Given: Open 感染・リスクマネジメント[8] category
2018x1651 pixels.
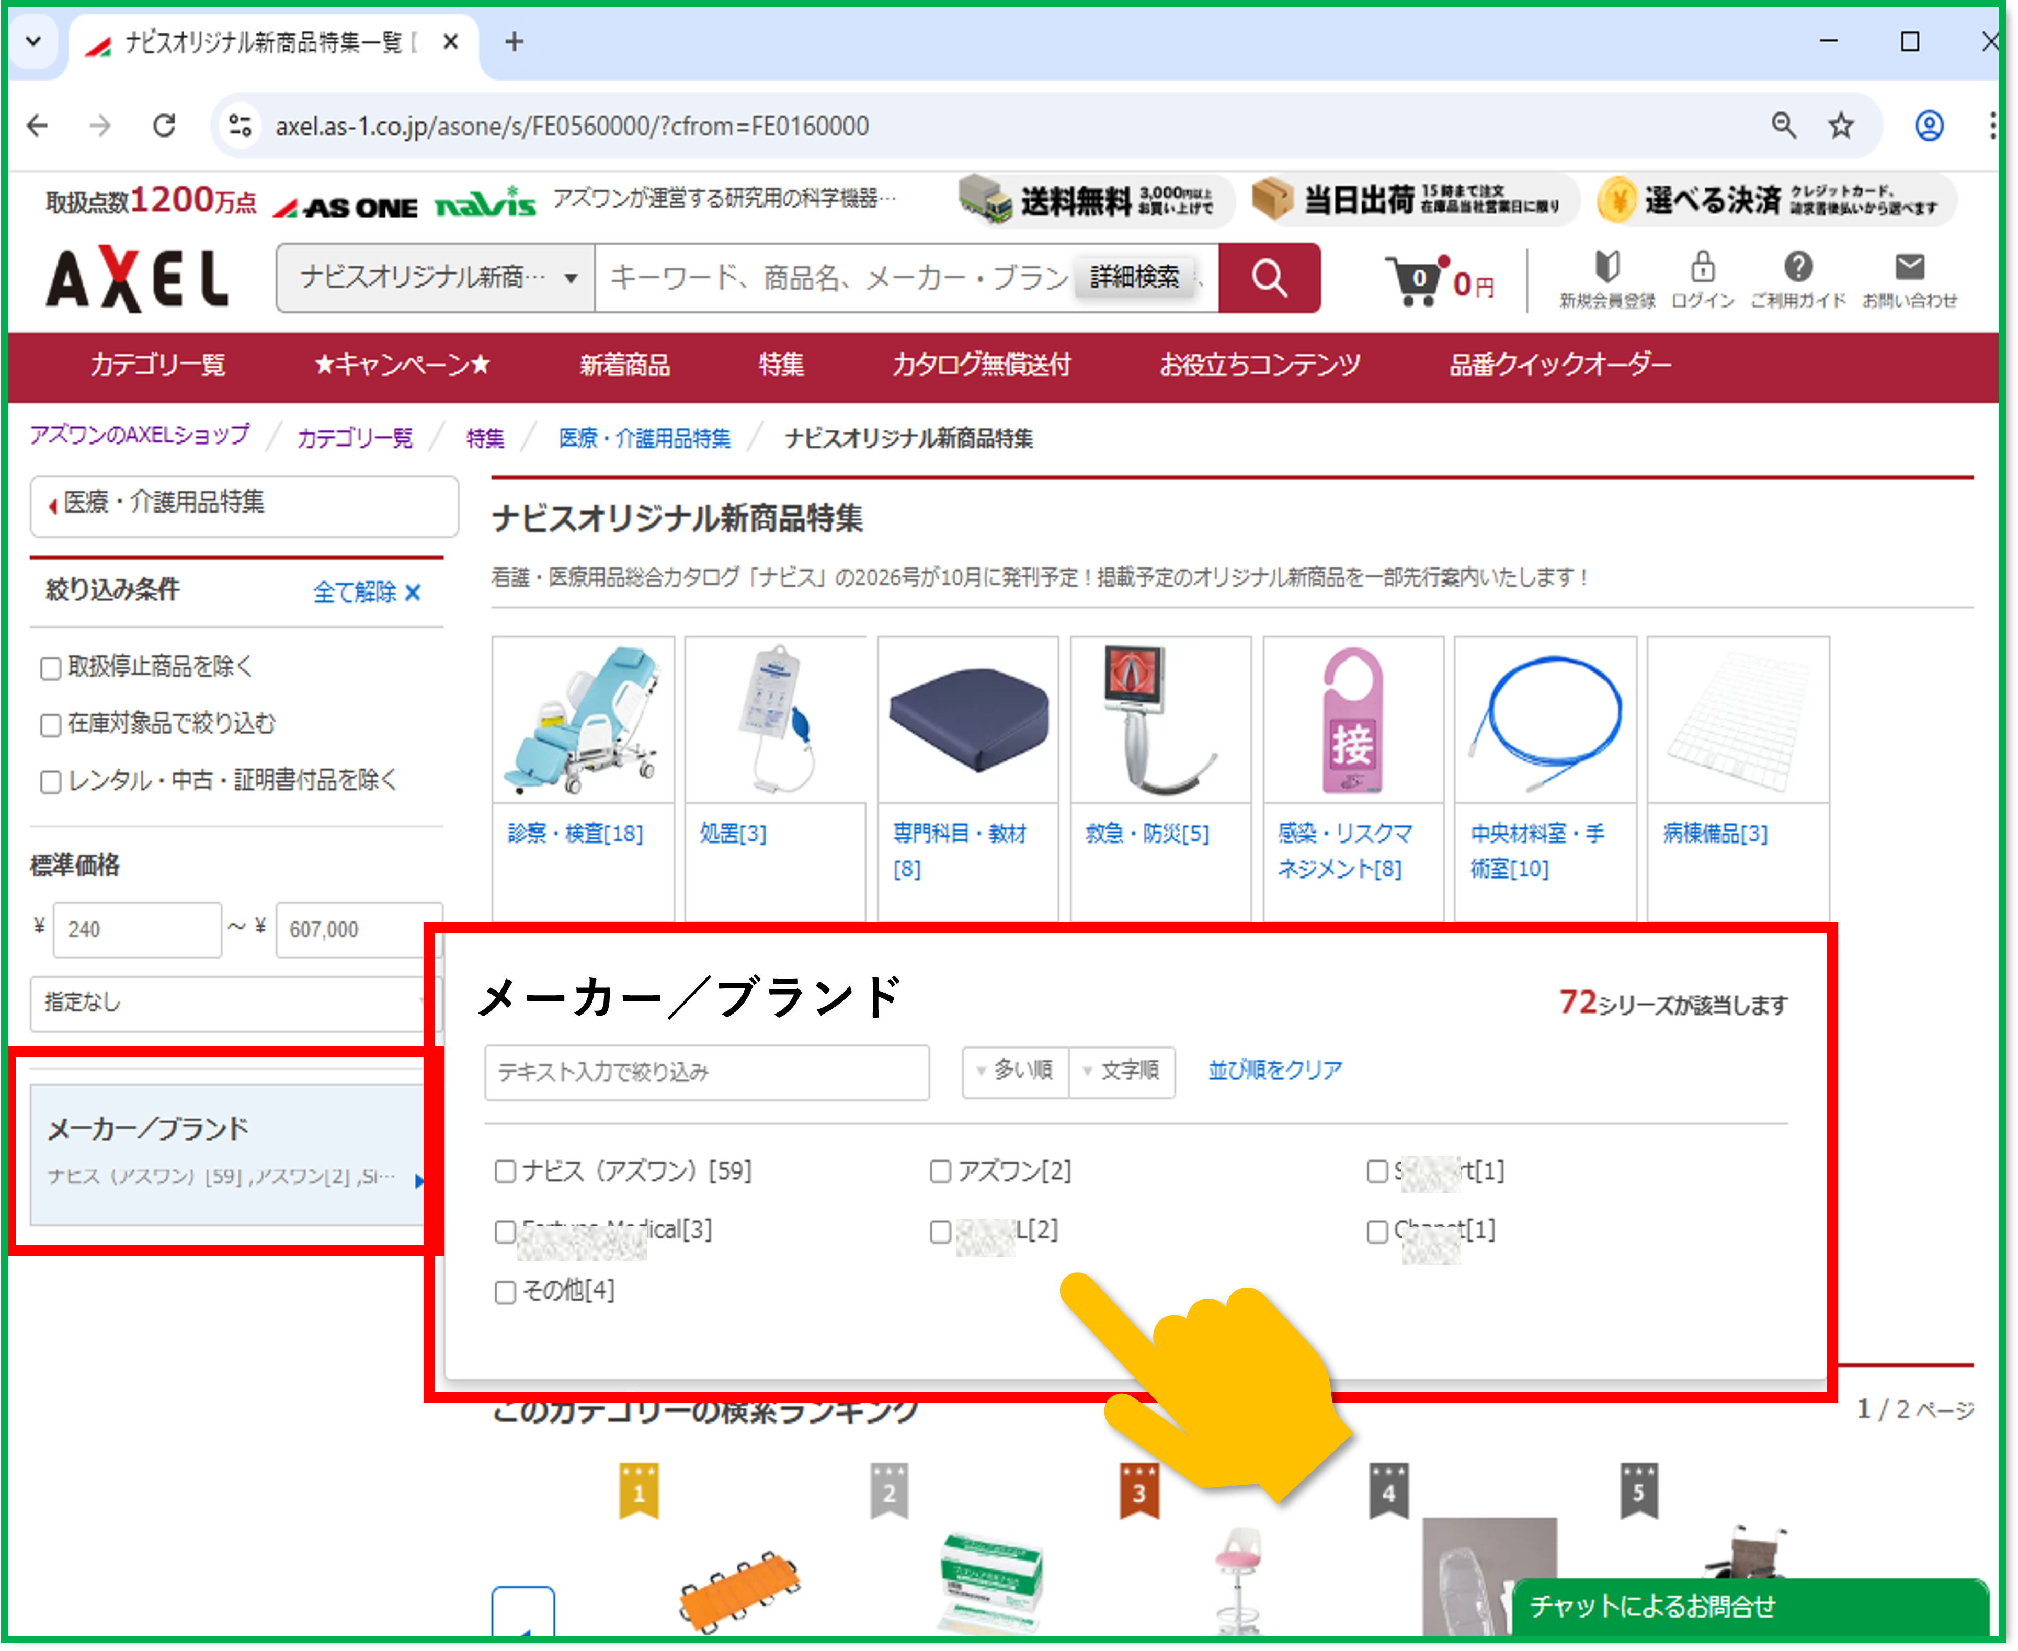Looking at the screenshot, I should coord(1344,851).
